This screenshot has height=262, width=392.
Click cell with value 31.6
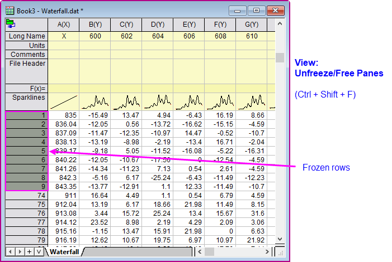[251, 214]
